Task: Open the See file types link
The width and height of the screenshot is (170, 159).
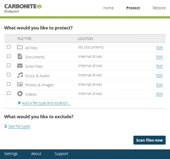Action: 19,126
